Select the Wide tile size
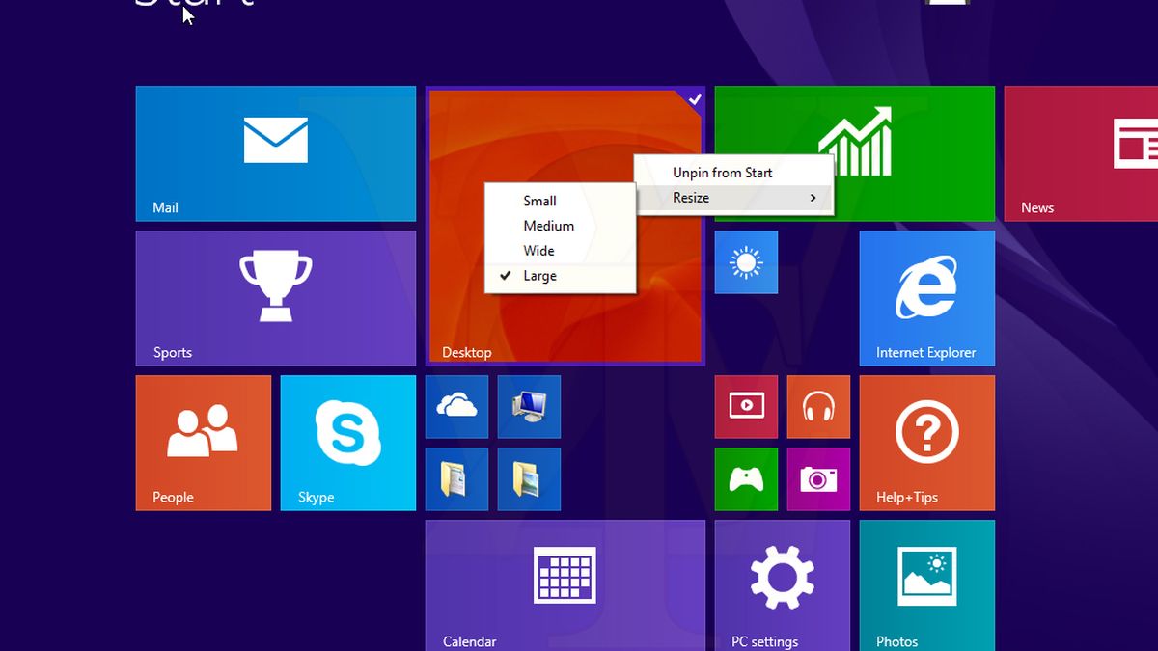Image resolution: width=1158 pixels, height=651 pixels. click(538, 251)
